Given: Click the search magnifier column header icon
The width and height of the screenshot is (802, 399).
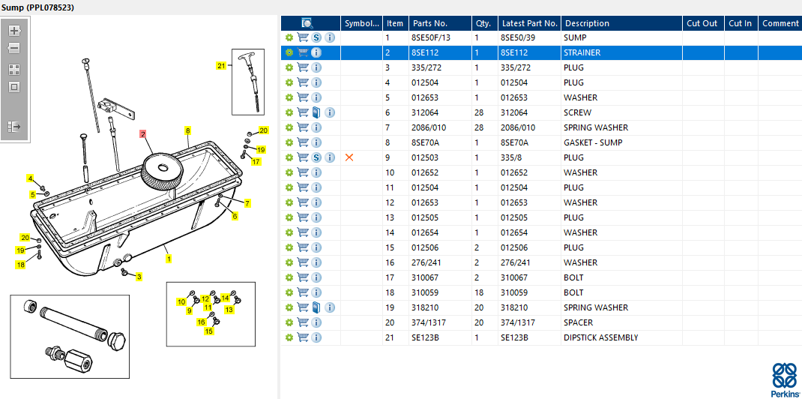Looking at the screenshot, I should pyautogui.click(x=307, y=23).
